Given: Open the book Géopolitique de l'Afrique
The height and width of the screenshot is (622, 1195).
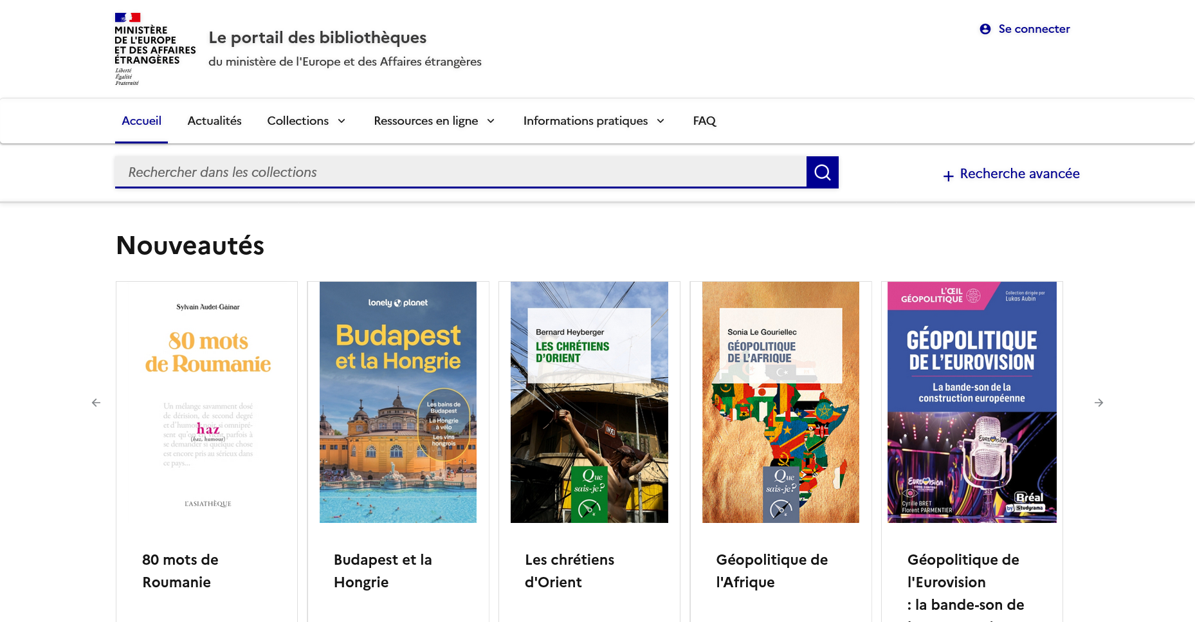Looking at the screenshot, I should click(780, 401).
